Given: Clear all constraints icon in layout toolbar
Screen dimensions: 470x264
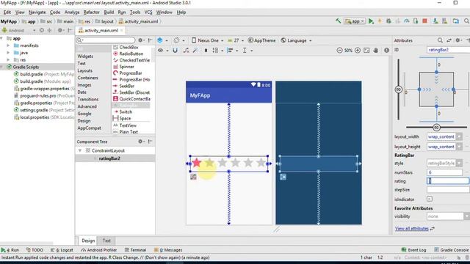Looking at the screenshot, I should coord(186,51).
